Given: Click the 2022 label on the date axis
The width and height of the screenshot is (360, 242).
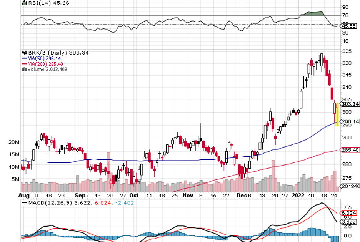Looking at the screenshot, I should coord(298,195).
